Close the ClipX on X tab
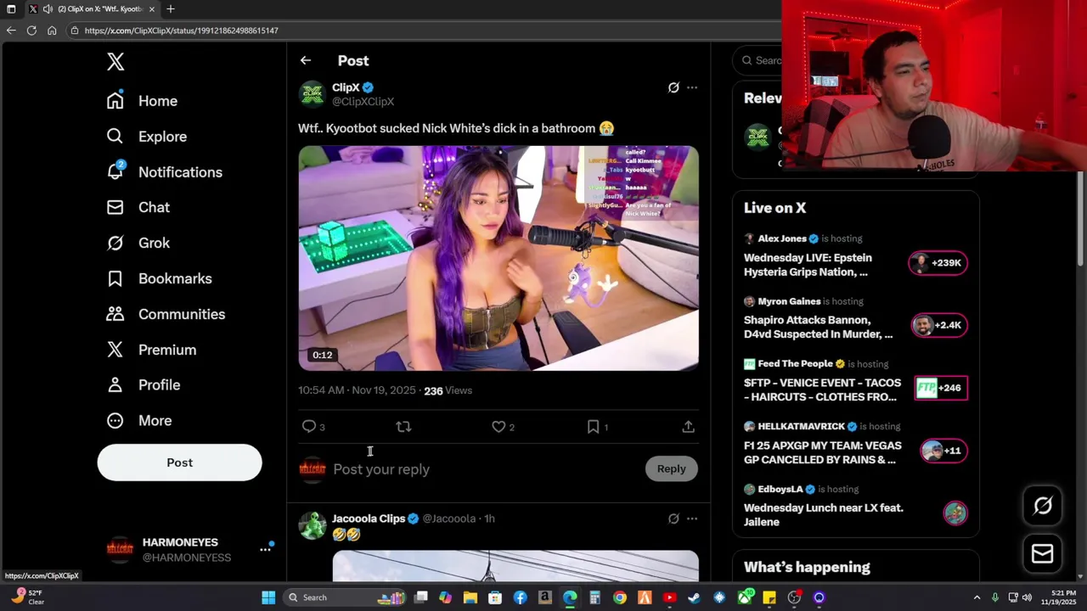Viewport: 1087px width, 611px height. coord(152,9)
